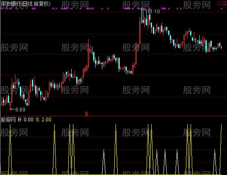This screenshot has width=227, height=175.
Task: Click the red diamond icon at top right
Action: 219,3
